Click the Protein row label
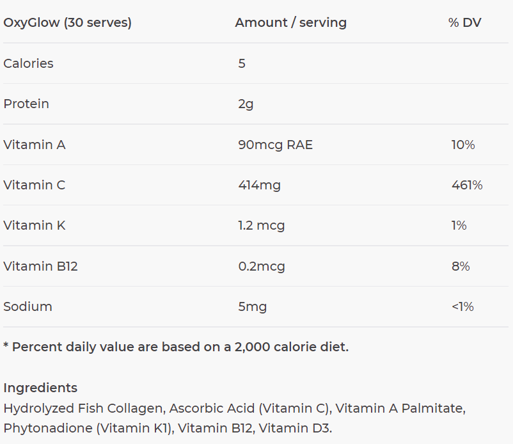 click(x=26, y=104)
